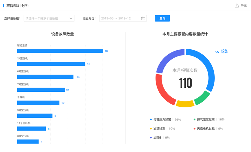Click the red donut segment
Screen dimensions: 251x152
click(x=163, y=90)
